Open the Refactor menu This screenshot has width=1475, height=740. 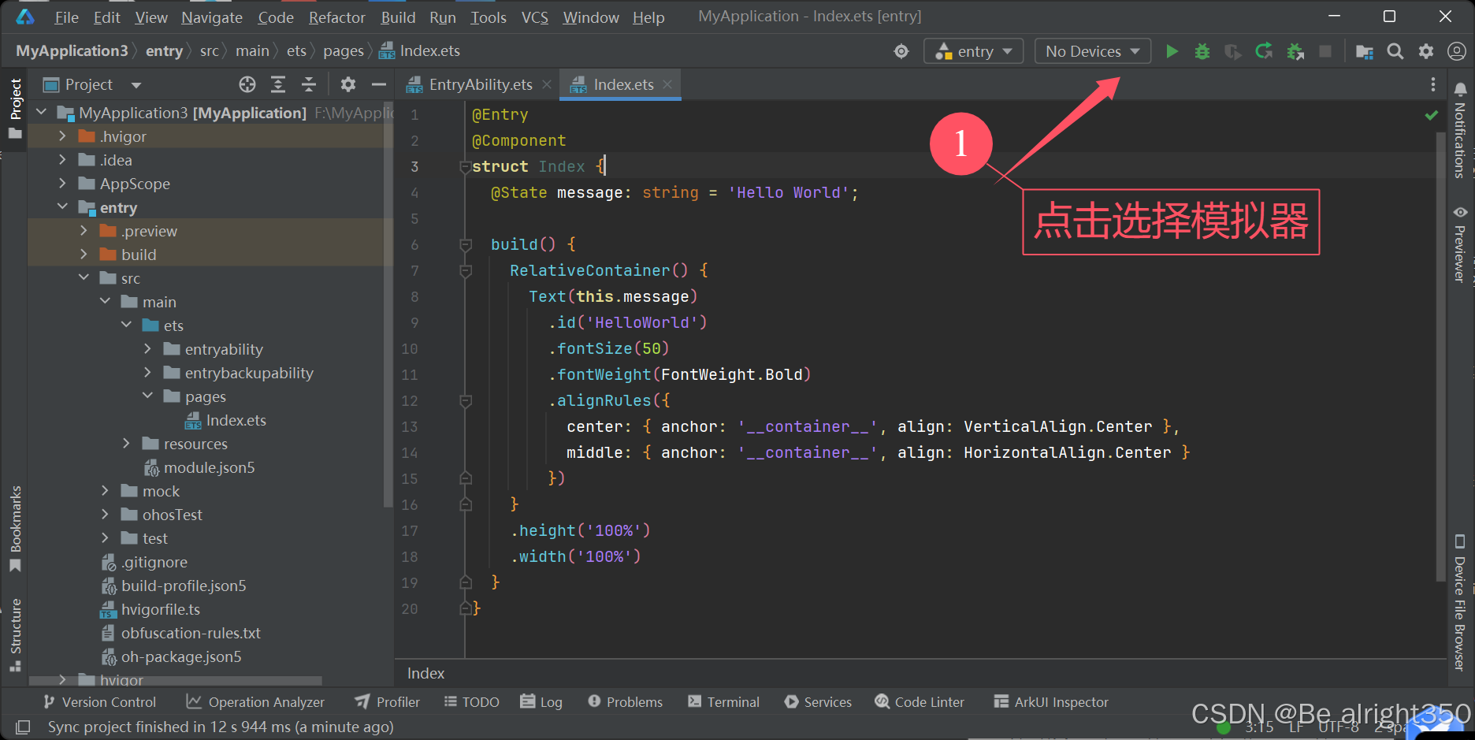(x=336, y=17)
